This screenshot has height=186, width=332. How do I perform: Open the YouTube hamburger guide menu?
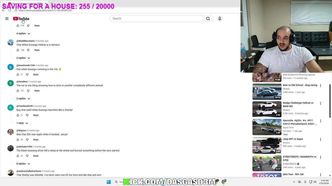click(x=7, y=19)
